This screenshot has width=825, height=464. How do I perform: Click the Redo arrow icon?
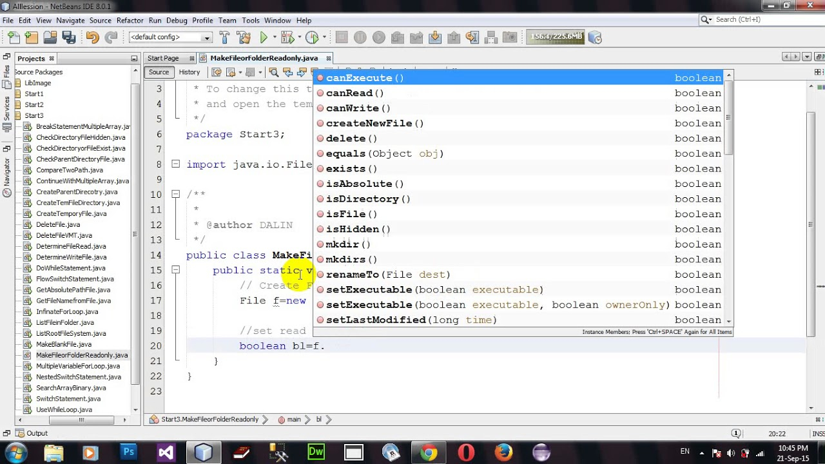coord(111,37)
